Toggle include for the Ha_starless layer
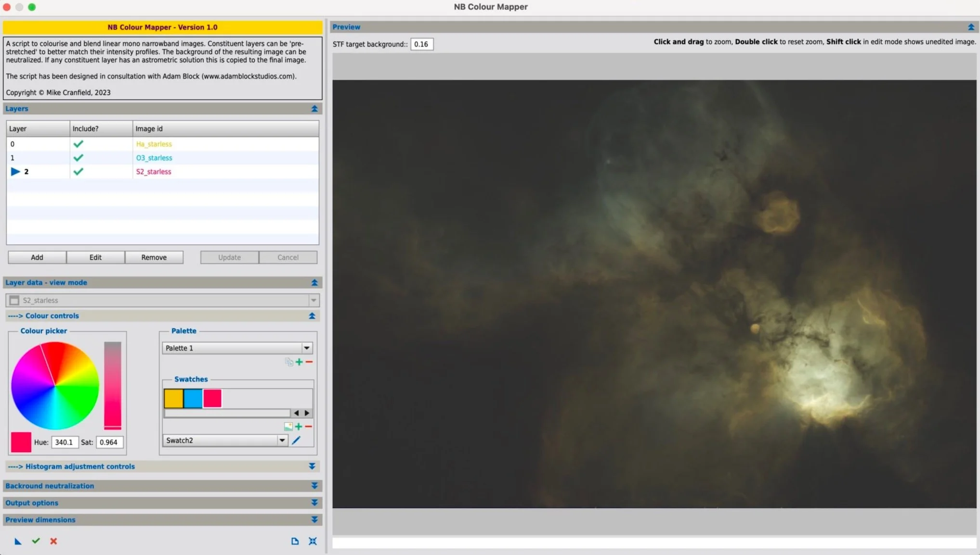The width and height of the screenshot is (980, 555). [x=78, y=144]
